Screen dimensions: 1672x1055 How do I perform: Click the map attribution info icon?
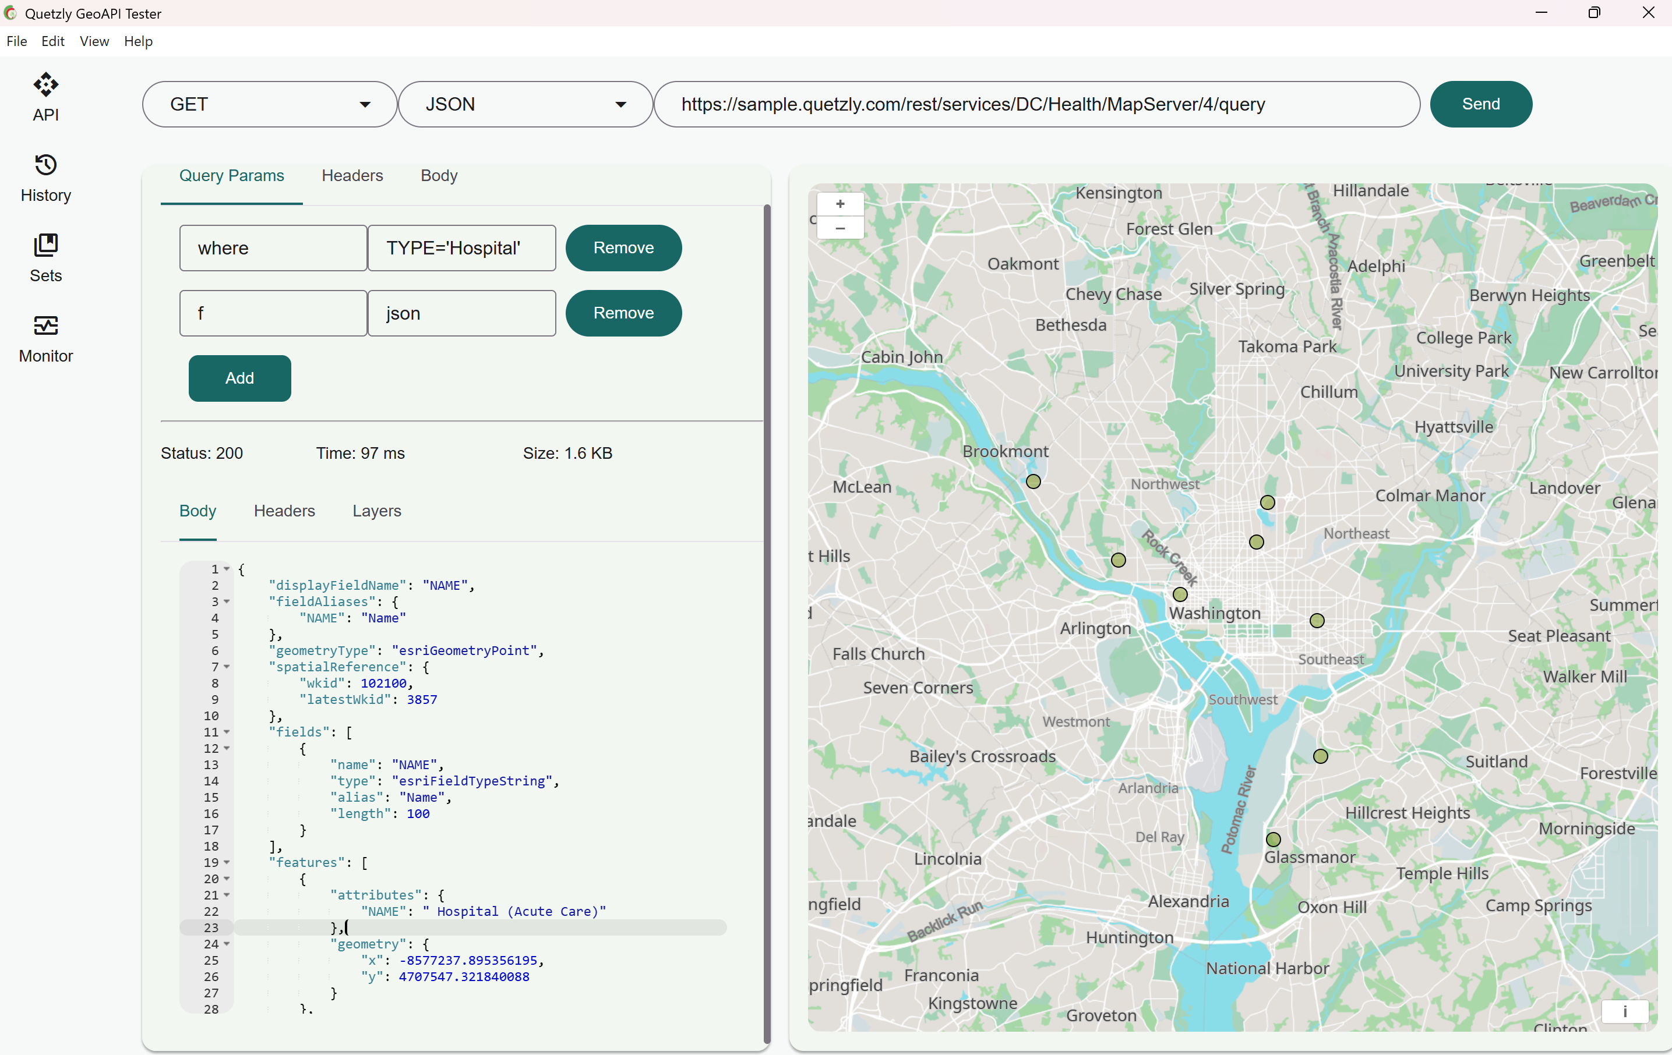(x=1624, y=1012)
